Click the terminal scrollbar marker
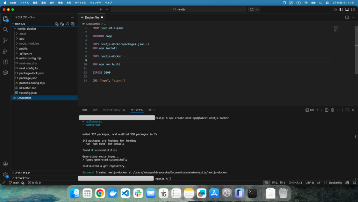This screenshot has width=358, height=202. [356, 136]
